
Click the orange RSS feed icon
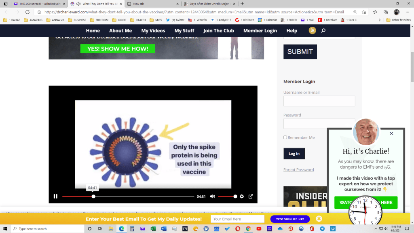[312, 31]
